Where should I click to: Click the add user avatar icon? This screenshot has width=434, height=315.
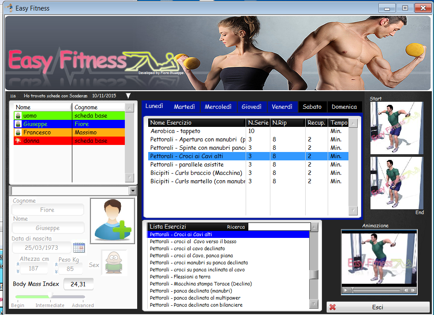click(x=112, y=220)
